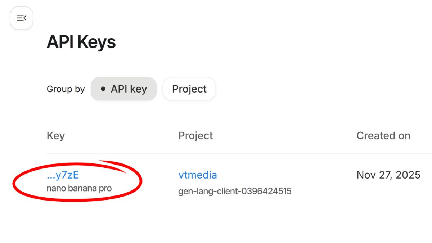The height and width of the screenshot is (243, 432).
Task: Click the Project column header
Action: point(195,136)
